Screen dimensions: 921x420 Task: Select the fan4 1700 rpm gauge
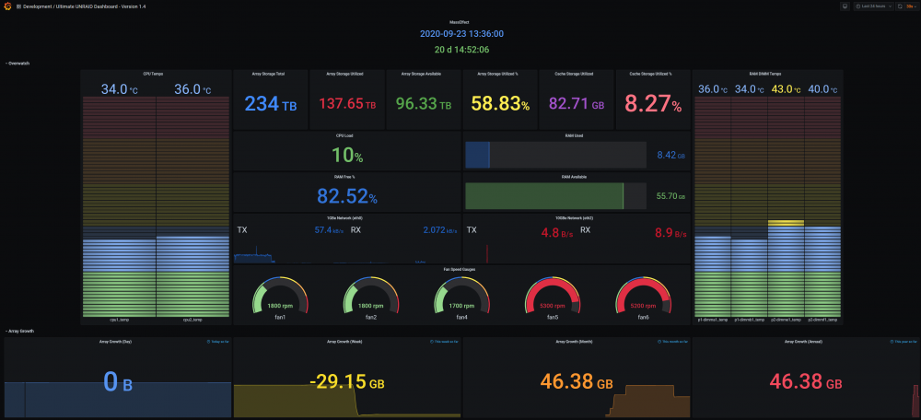tap(461, 297)
